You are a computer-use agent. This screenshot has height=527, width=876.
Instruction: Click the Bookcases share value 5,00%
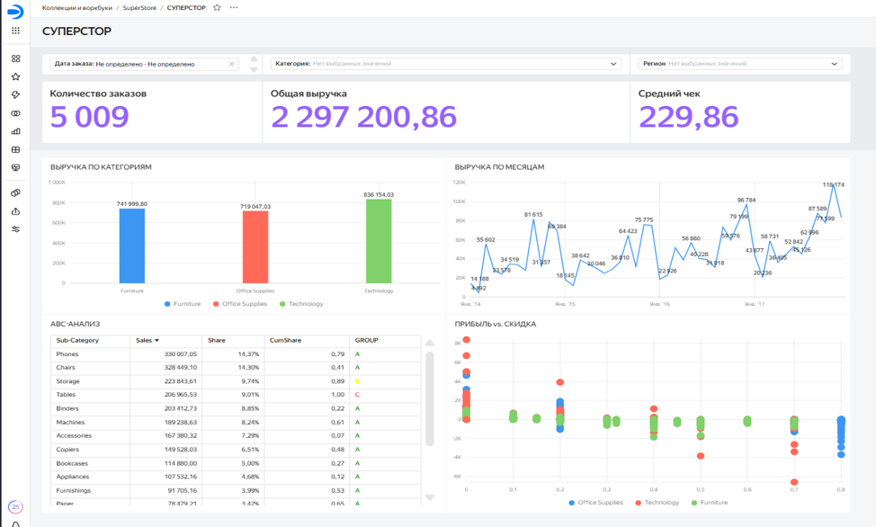pyautogui.click(x=250, y=463)
